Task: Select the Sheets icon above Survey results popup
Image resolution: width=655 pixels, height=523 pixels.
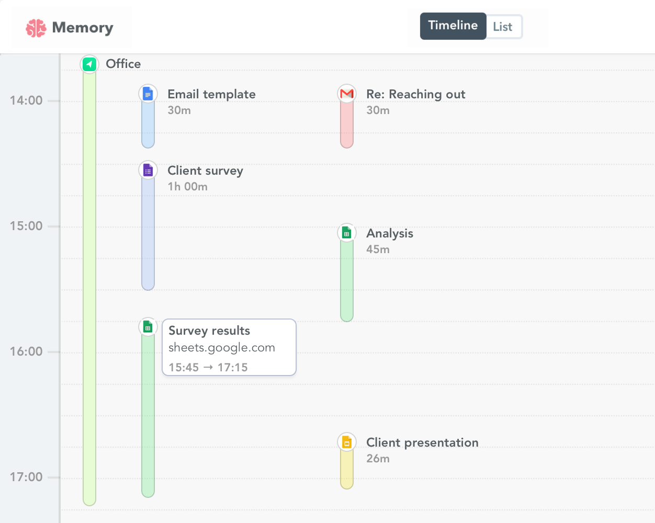Action: point(148,326)
